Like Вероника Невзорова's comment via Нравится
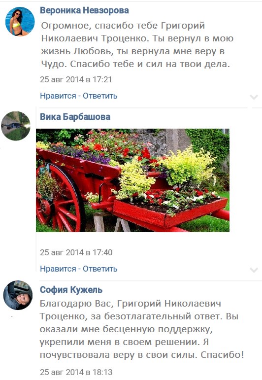This screenshot has height=380, width=262. (x=58, y=96)
